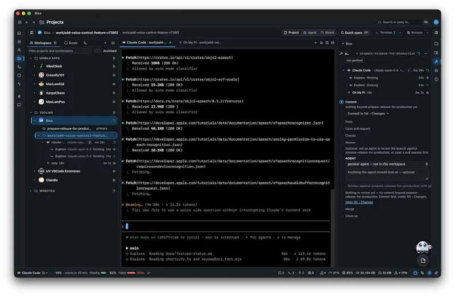This screenshot has height=296, width=455.
Task: Expand the VibeClimb project
Action: tap(35, 66)
